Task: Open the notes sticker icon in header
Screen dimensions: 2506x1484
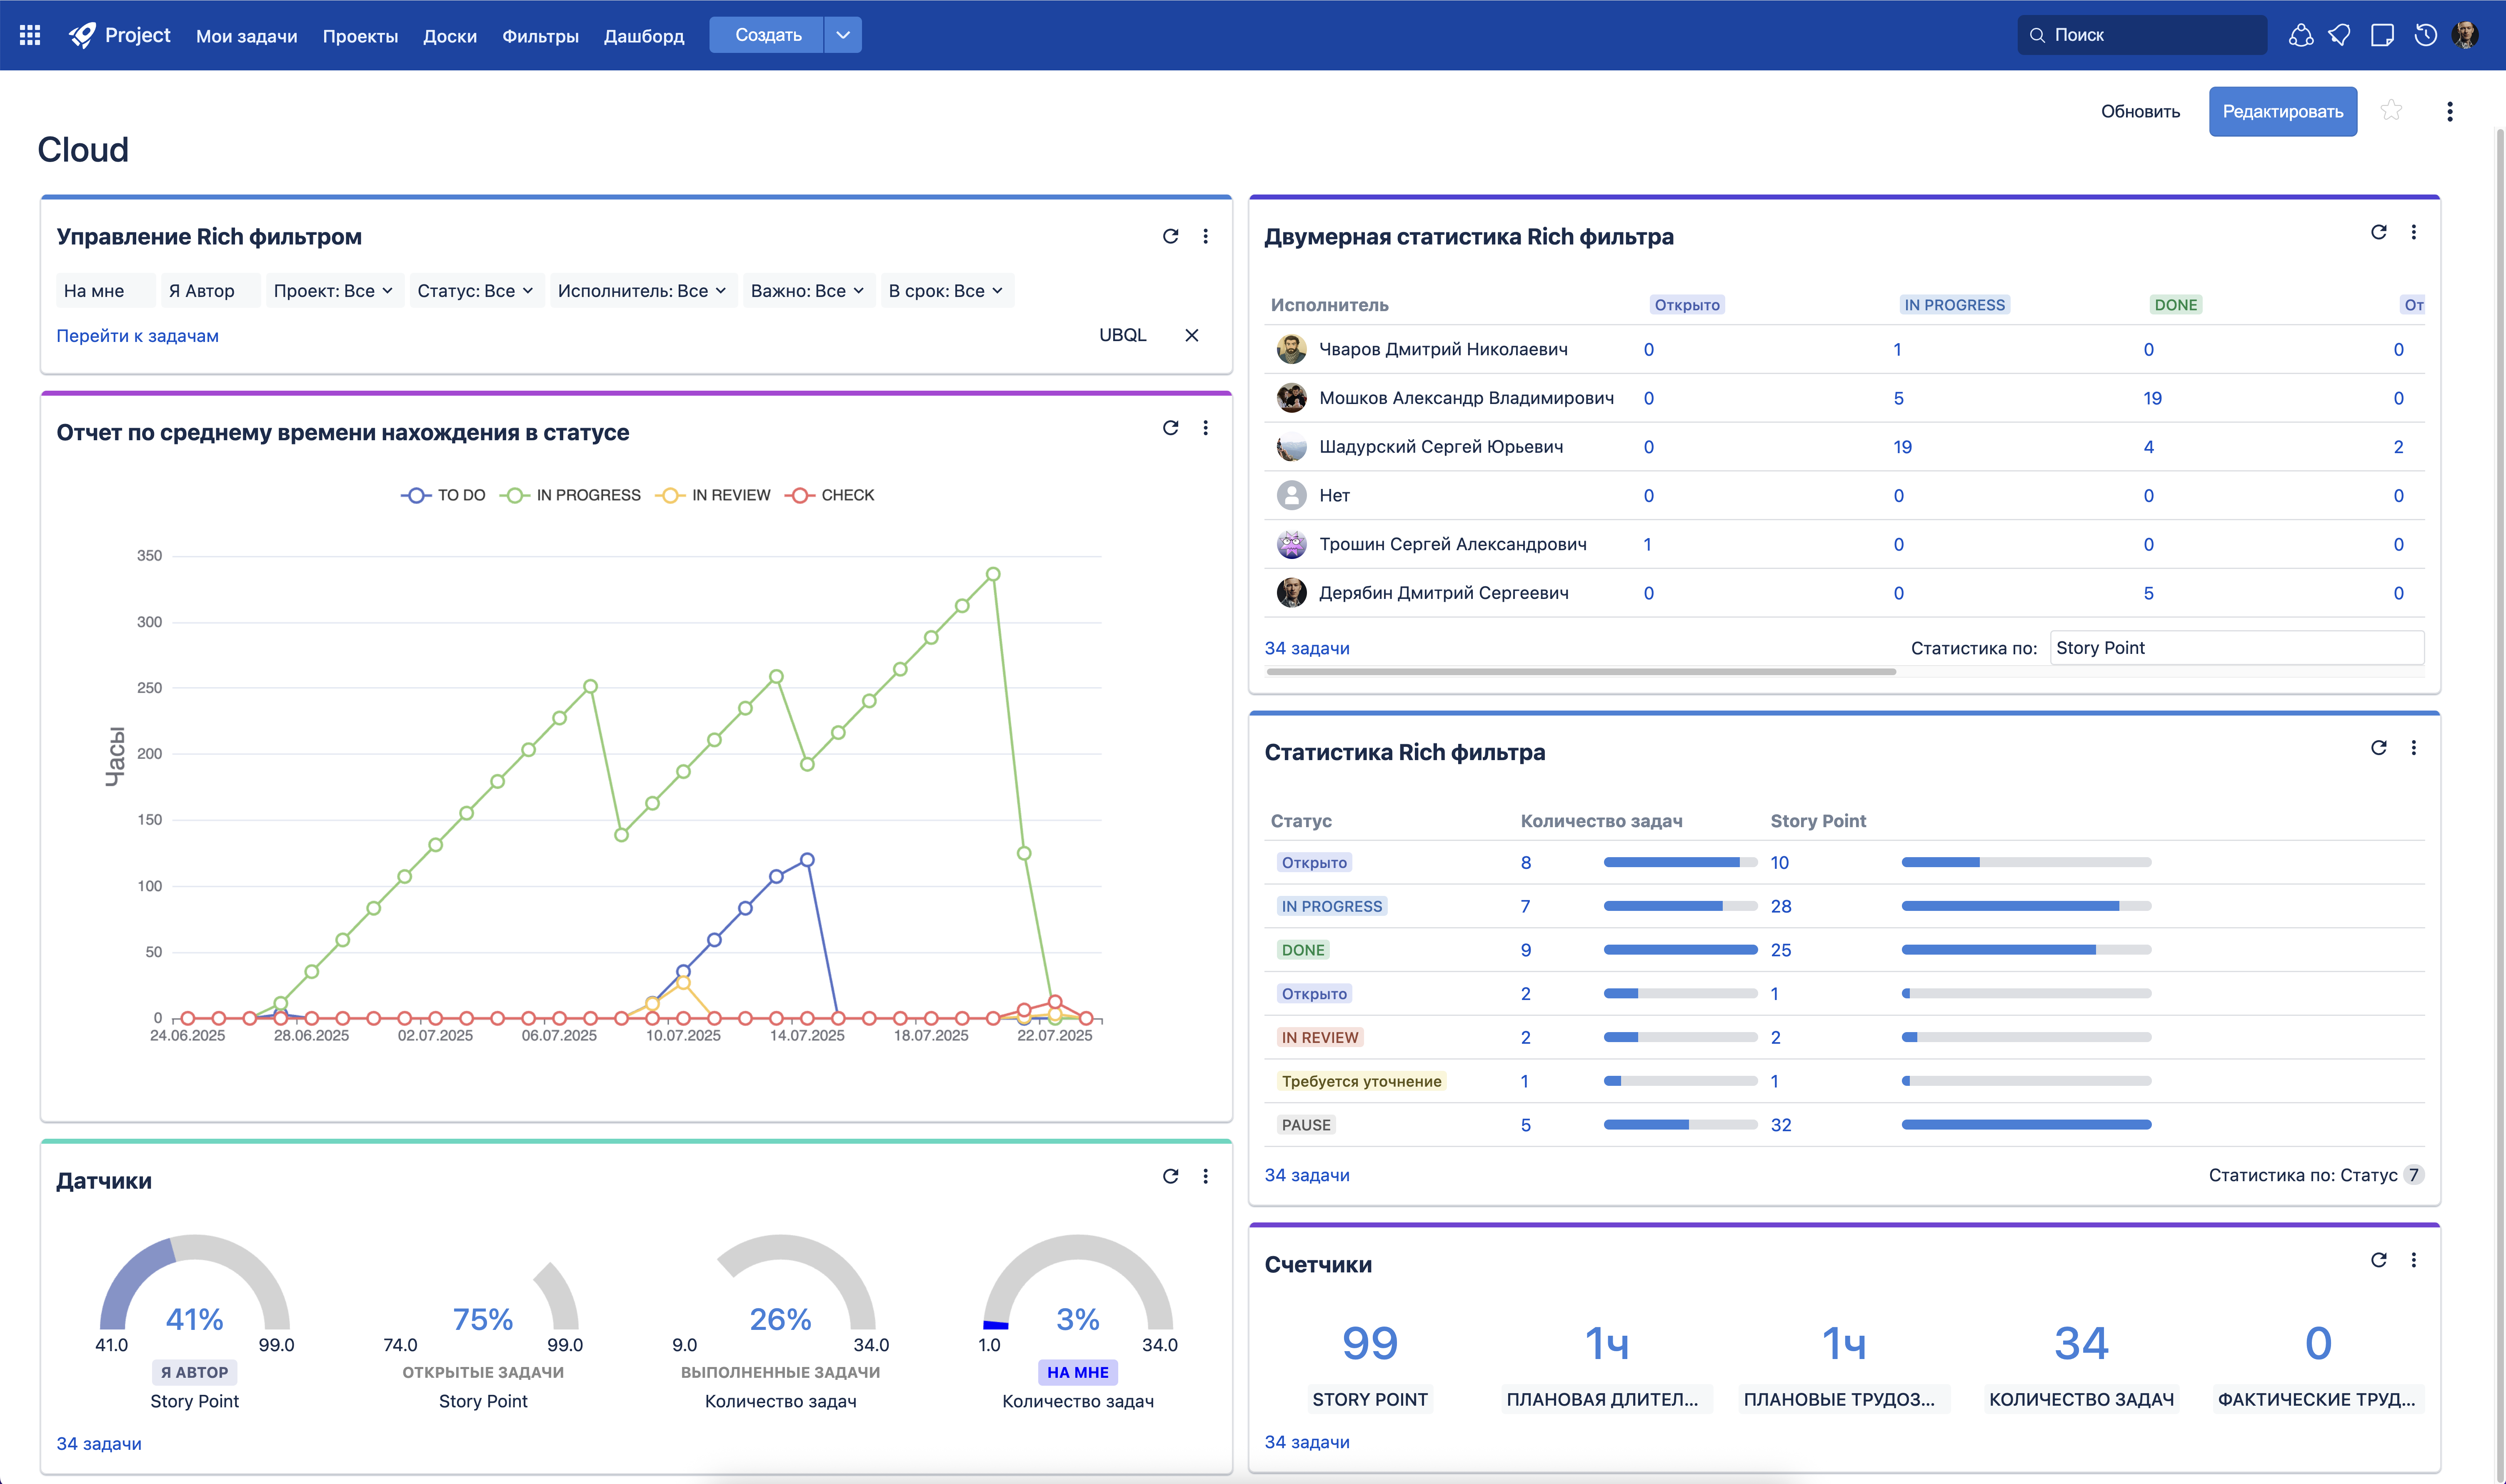Action: 2382,35
